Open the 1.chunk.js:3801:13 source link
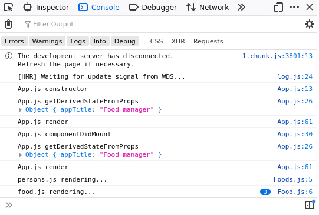 (x=277, y=56)
